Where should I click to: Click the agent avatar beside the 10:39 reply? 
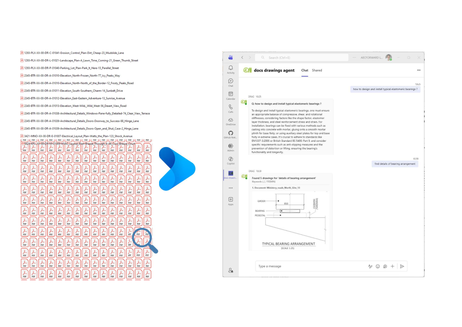pyautogui.click(x=244, y=177)
